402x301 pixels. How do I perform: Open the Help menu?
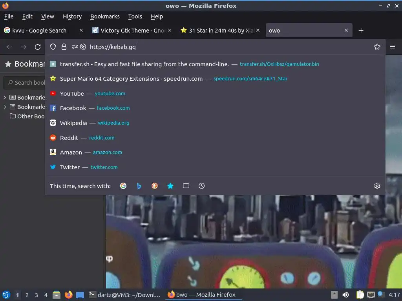coord(157,16)
